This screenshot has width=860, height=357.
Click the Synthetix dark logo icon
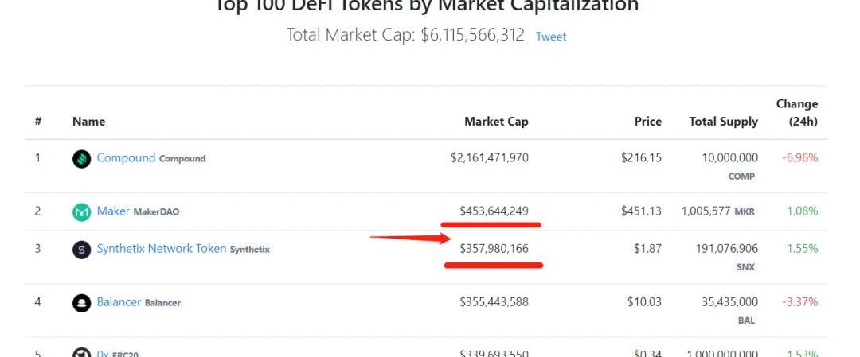click(82, 250)
